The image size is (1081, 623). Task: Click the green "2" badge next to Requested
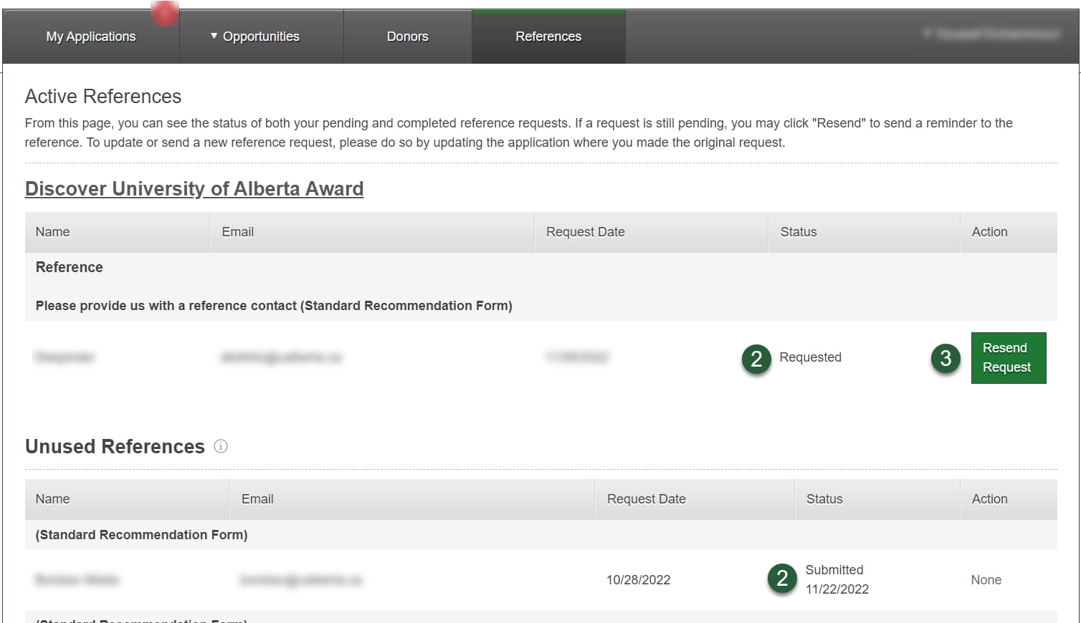tap(756, 359)
